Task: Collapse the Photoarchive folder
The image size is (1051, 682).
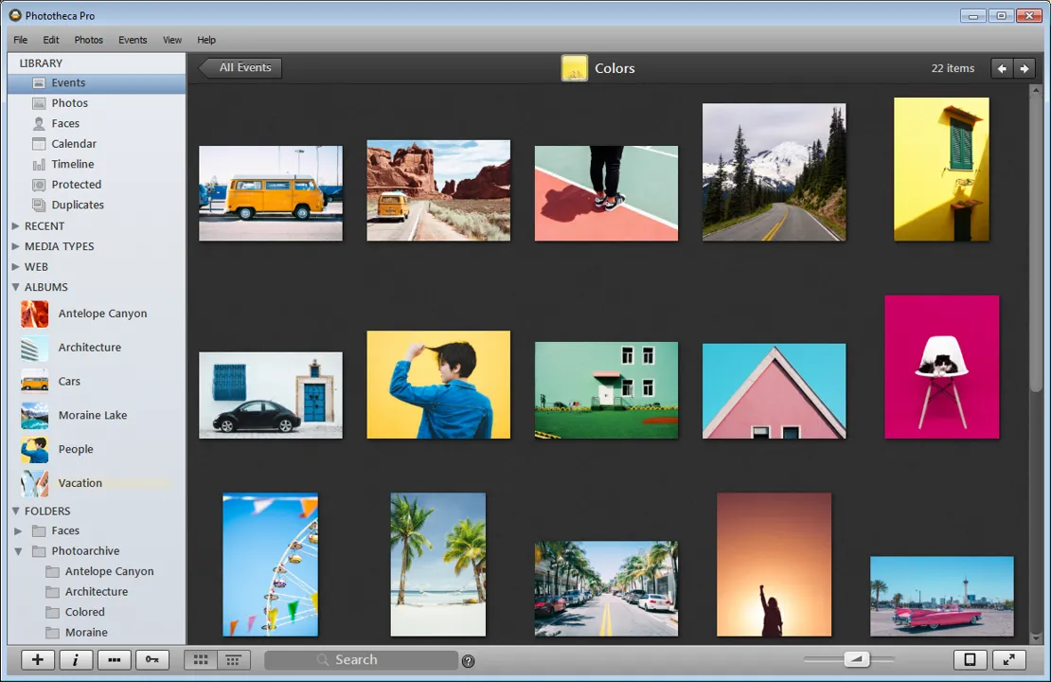Action: click(x=18, y=551)
